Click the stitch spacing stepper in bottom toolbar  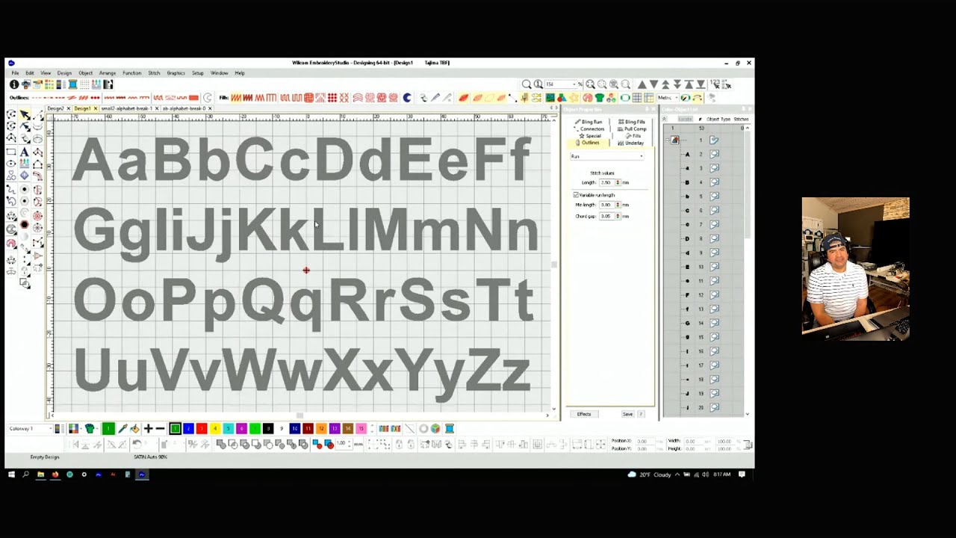click(349, 444)
